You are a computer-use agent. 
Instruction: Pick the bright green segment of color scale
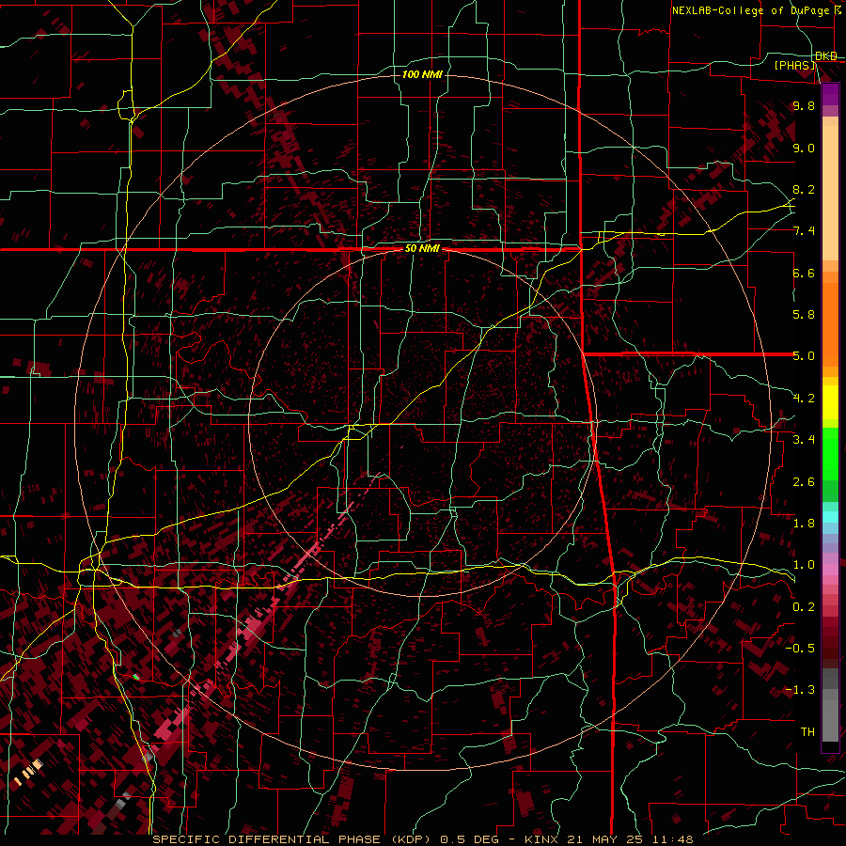click(830, 453)
